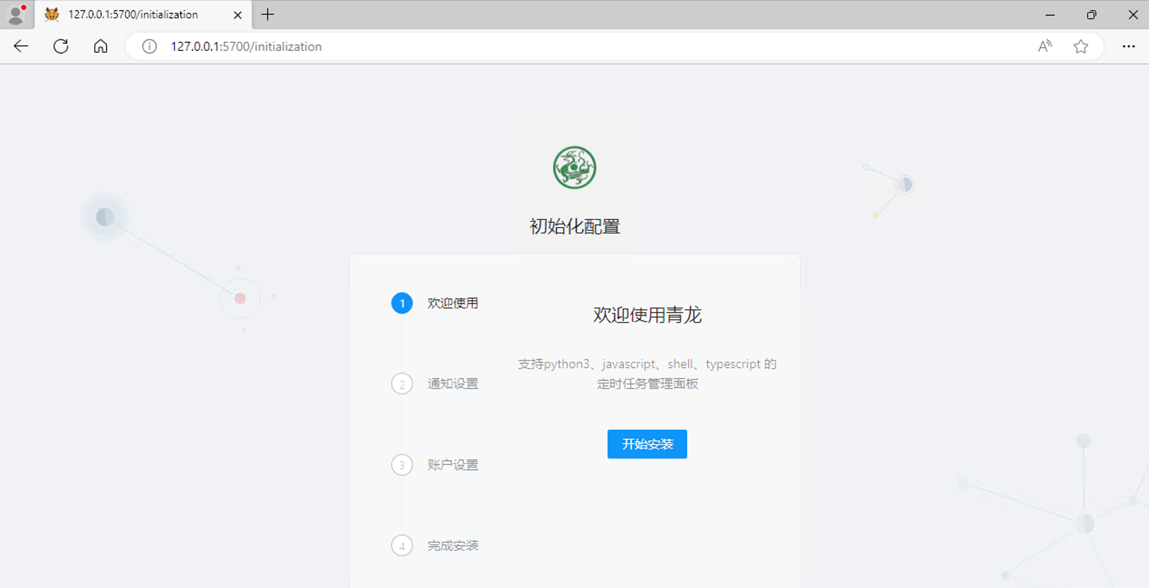Click the 账户设置 step label
Screen dimensions: 1149x588
point(453,465)
